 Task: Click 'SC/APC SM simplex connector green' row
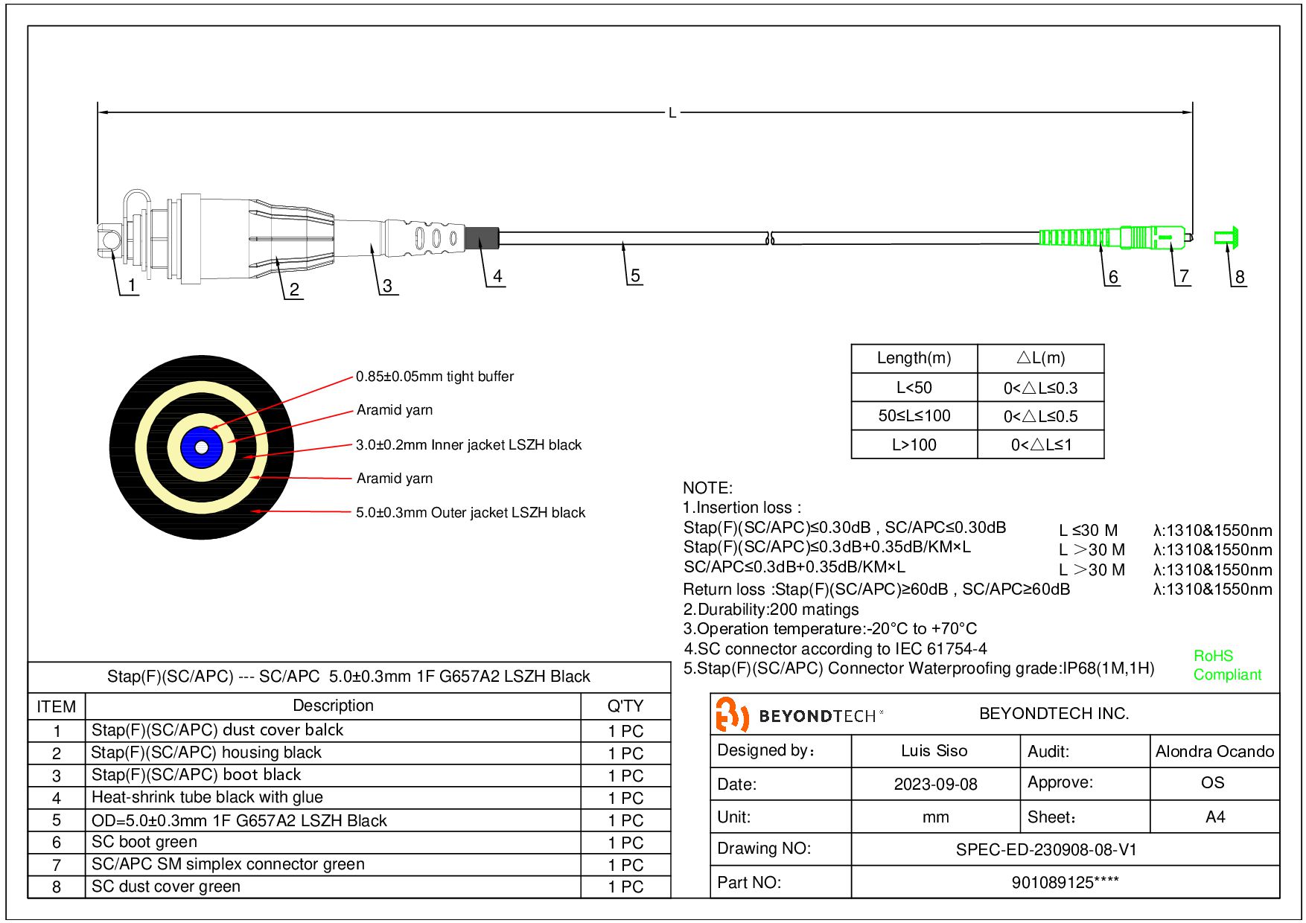click(x=348, y=864)
